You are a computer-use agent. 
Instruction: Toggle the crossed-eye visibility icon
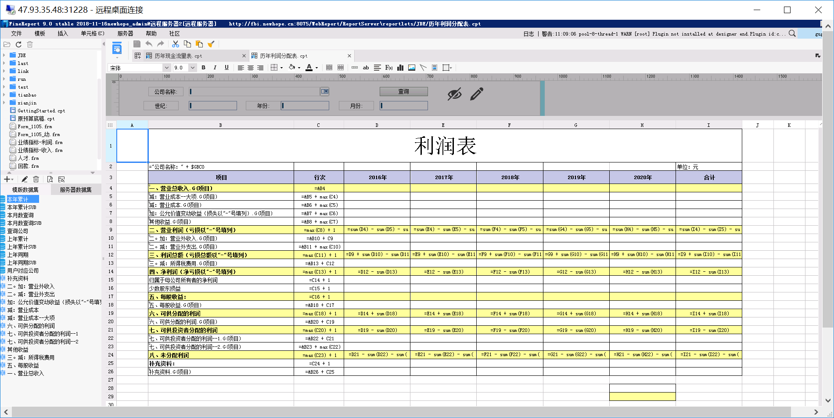pos(454,94)
